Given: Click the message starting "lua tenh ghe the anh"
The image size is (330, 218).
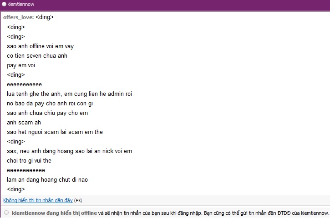Looking at the screenshot, I should point(69,94).
